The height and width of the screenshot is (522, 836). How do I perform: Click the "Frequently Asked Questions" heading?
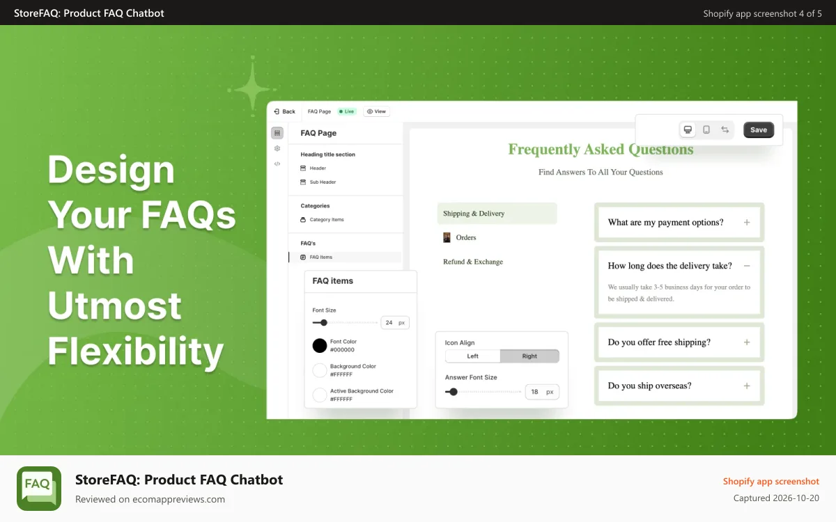[601, 150]
